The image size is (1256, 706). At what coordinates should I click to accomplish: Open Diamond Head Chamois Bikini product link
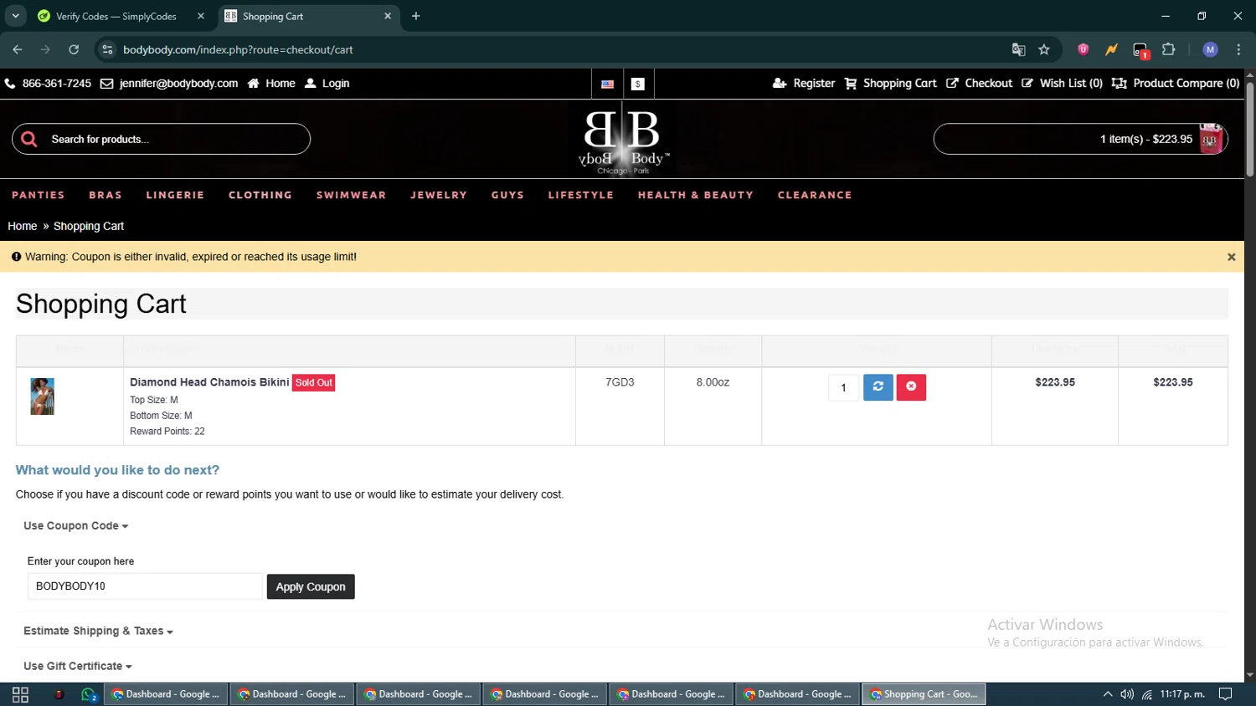(209, 382)
